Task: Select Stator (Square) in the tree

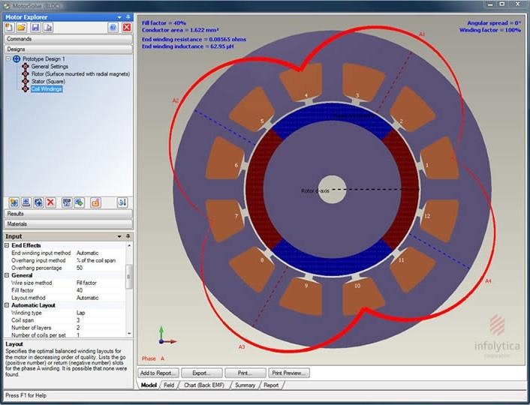Action: (x=48, y=81)
